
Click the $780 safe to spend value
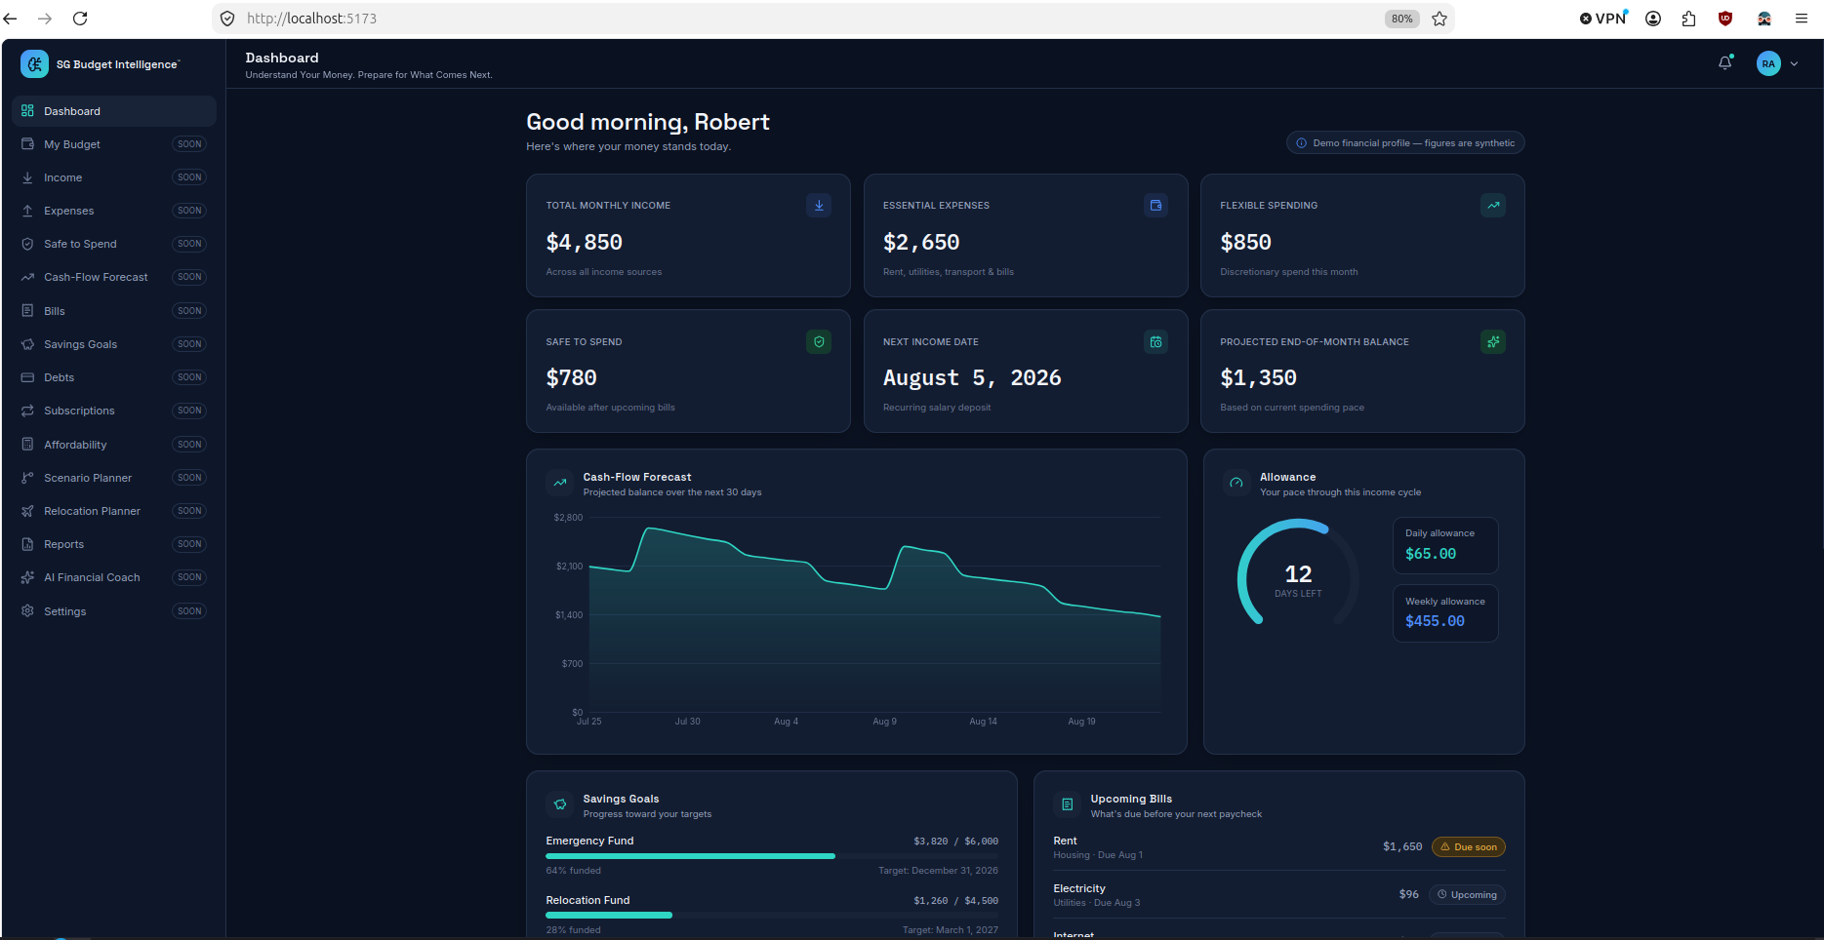coord(571,378)
